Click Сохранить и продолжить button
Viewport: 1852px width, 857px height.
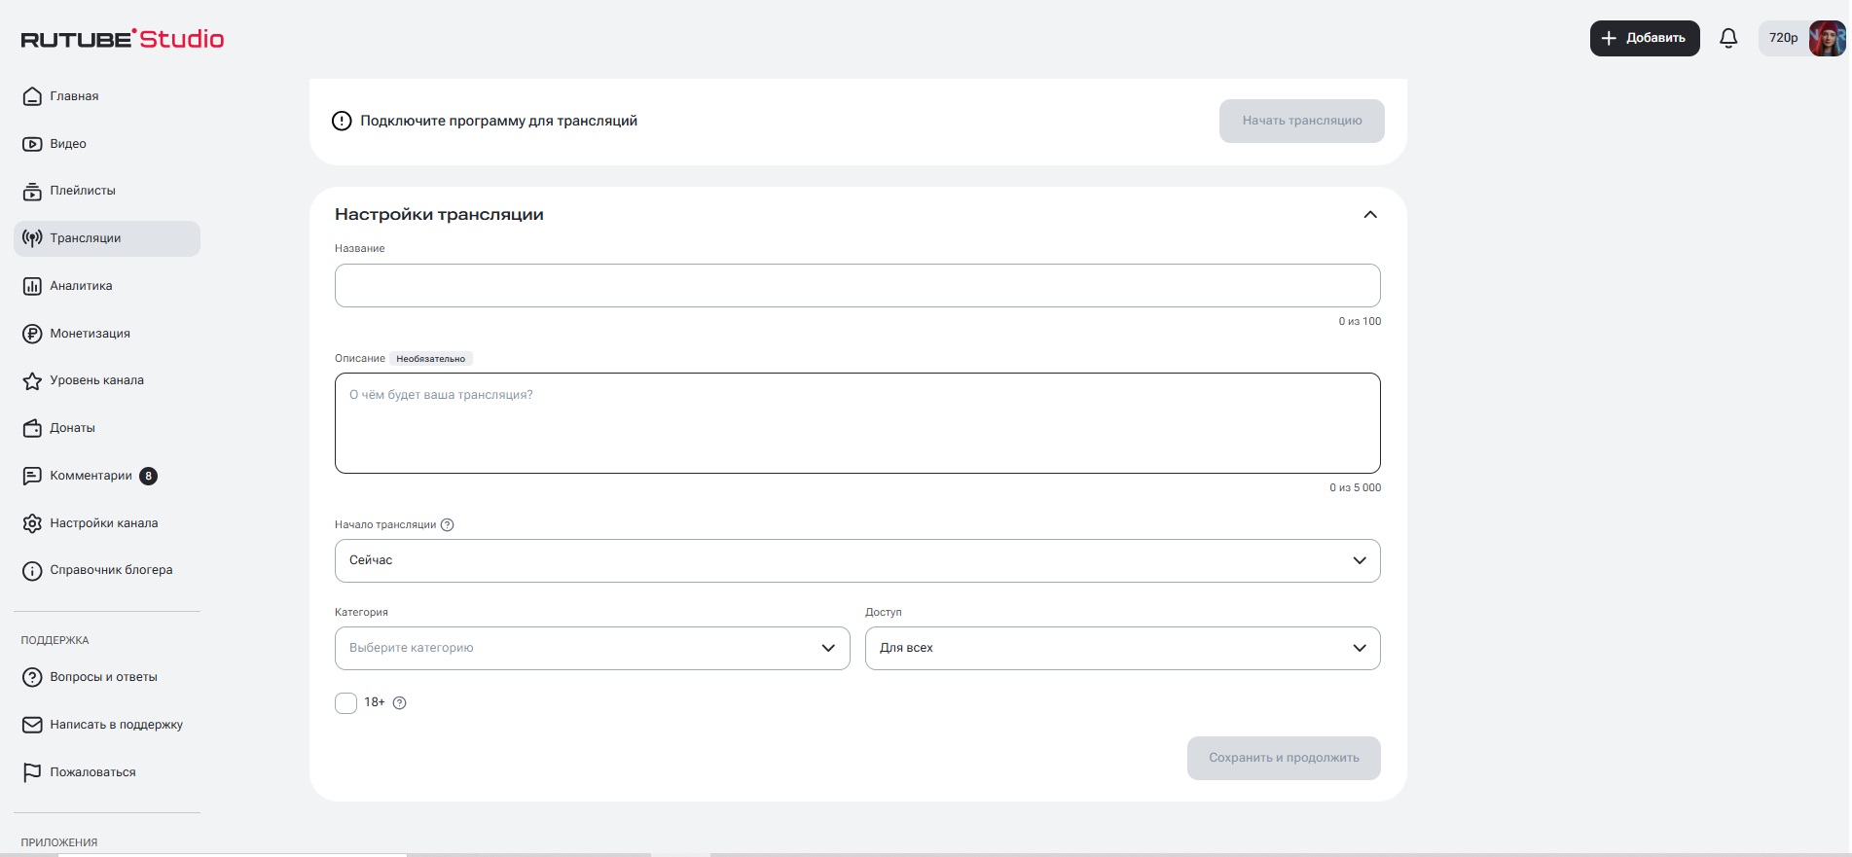pos(1284,758)
